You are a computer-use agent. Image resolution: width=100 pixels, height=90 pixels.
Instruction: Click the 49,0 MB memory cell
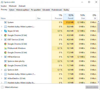[x=69, y=31]
